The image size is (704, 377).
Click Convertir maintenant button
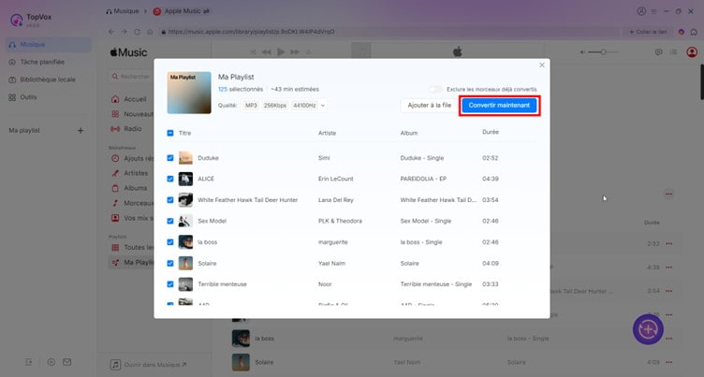tap(499, 105)
